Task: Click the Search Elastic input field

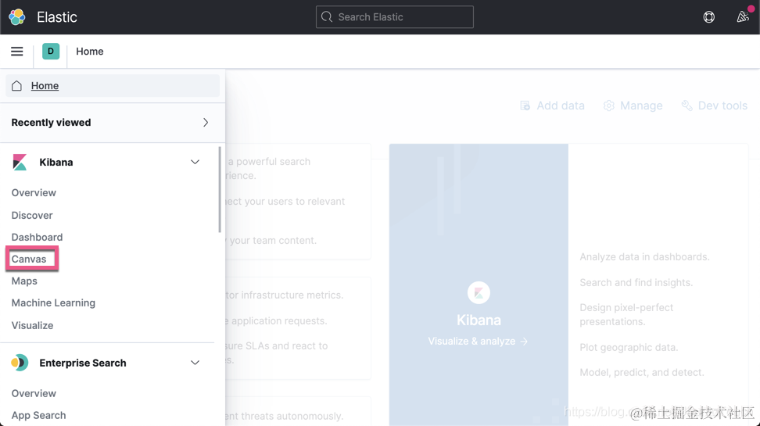Action: pyautogui.click(x=395, y=17)
